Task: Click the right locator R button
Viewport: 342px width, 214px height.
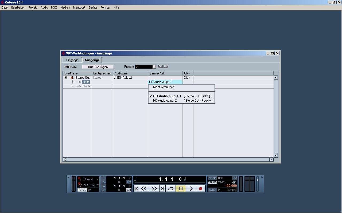Action: [104, 186]
